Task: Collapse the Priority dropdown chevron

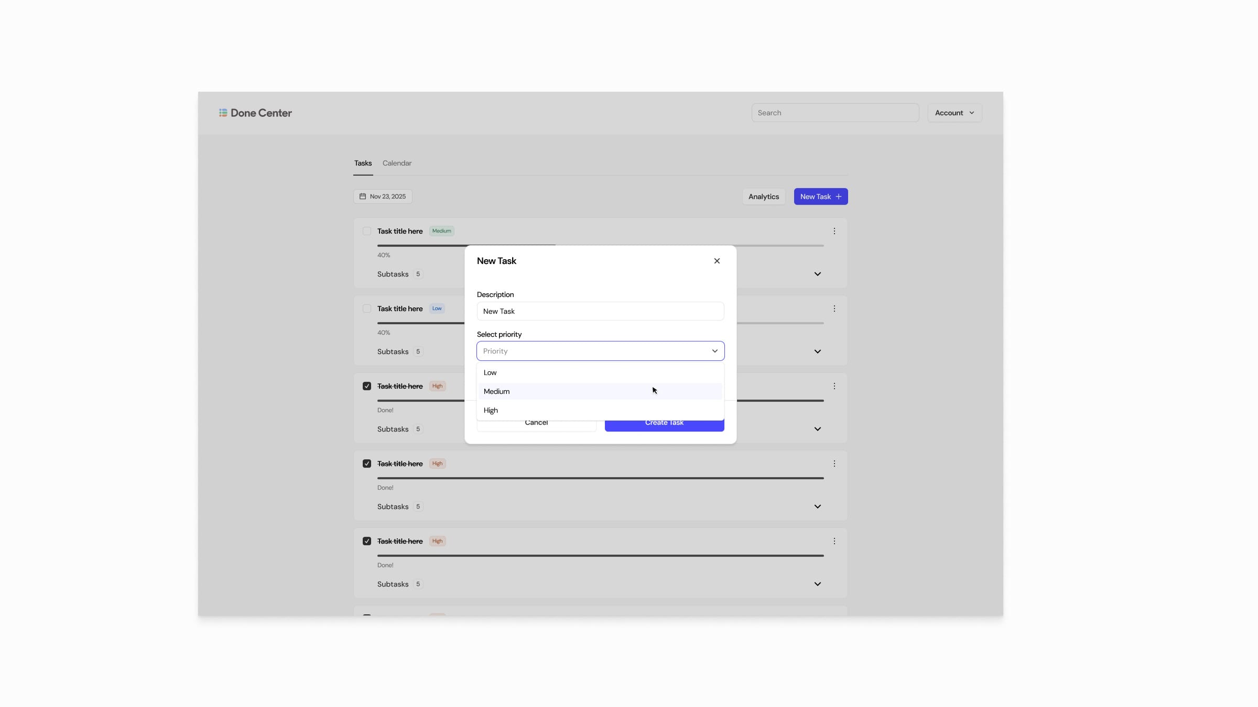Action: [714, 351]
